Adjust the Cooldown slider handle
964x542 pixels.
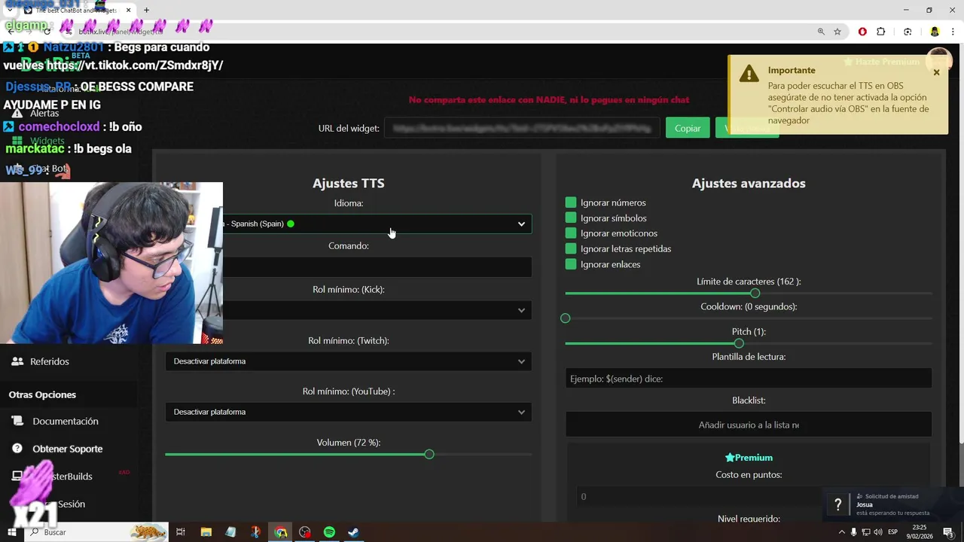click(x=566, y=318)
